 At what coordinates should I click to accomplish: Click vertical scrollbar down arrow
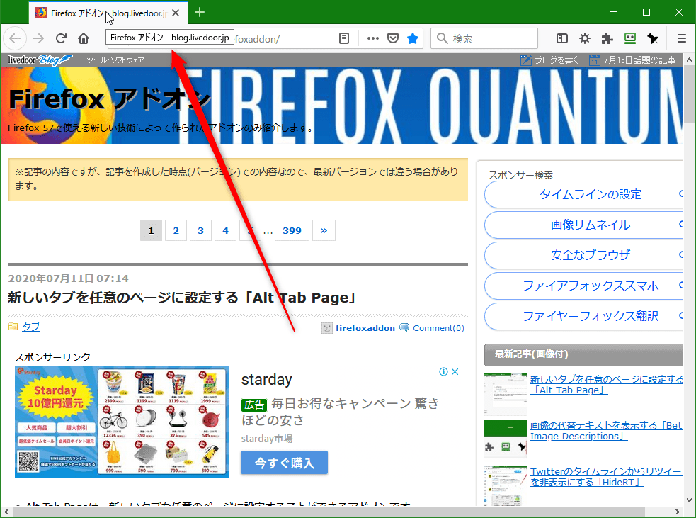coord(689,500)
